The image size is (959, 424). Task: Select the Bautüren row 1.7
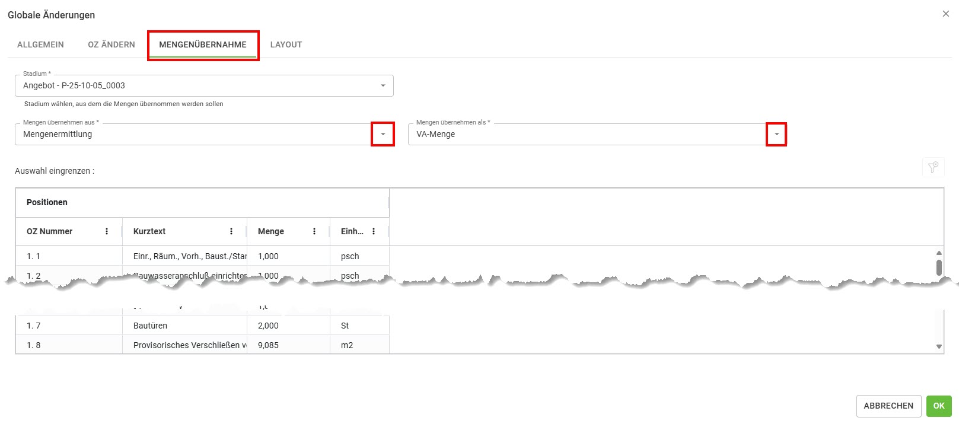point(150,326)
